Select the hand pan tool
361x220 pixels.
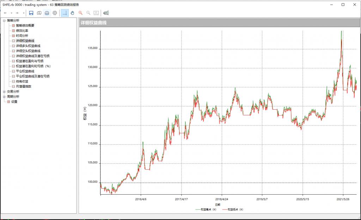73,13
